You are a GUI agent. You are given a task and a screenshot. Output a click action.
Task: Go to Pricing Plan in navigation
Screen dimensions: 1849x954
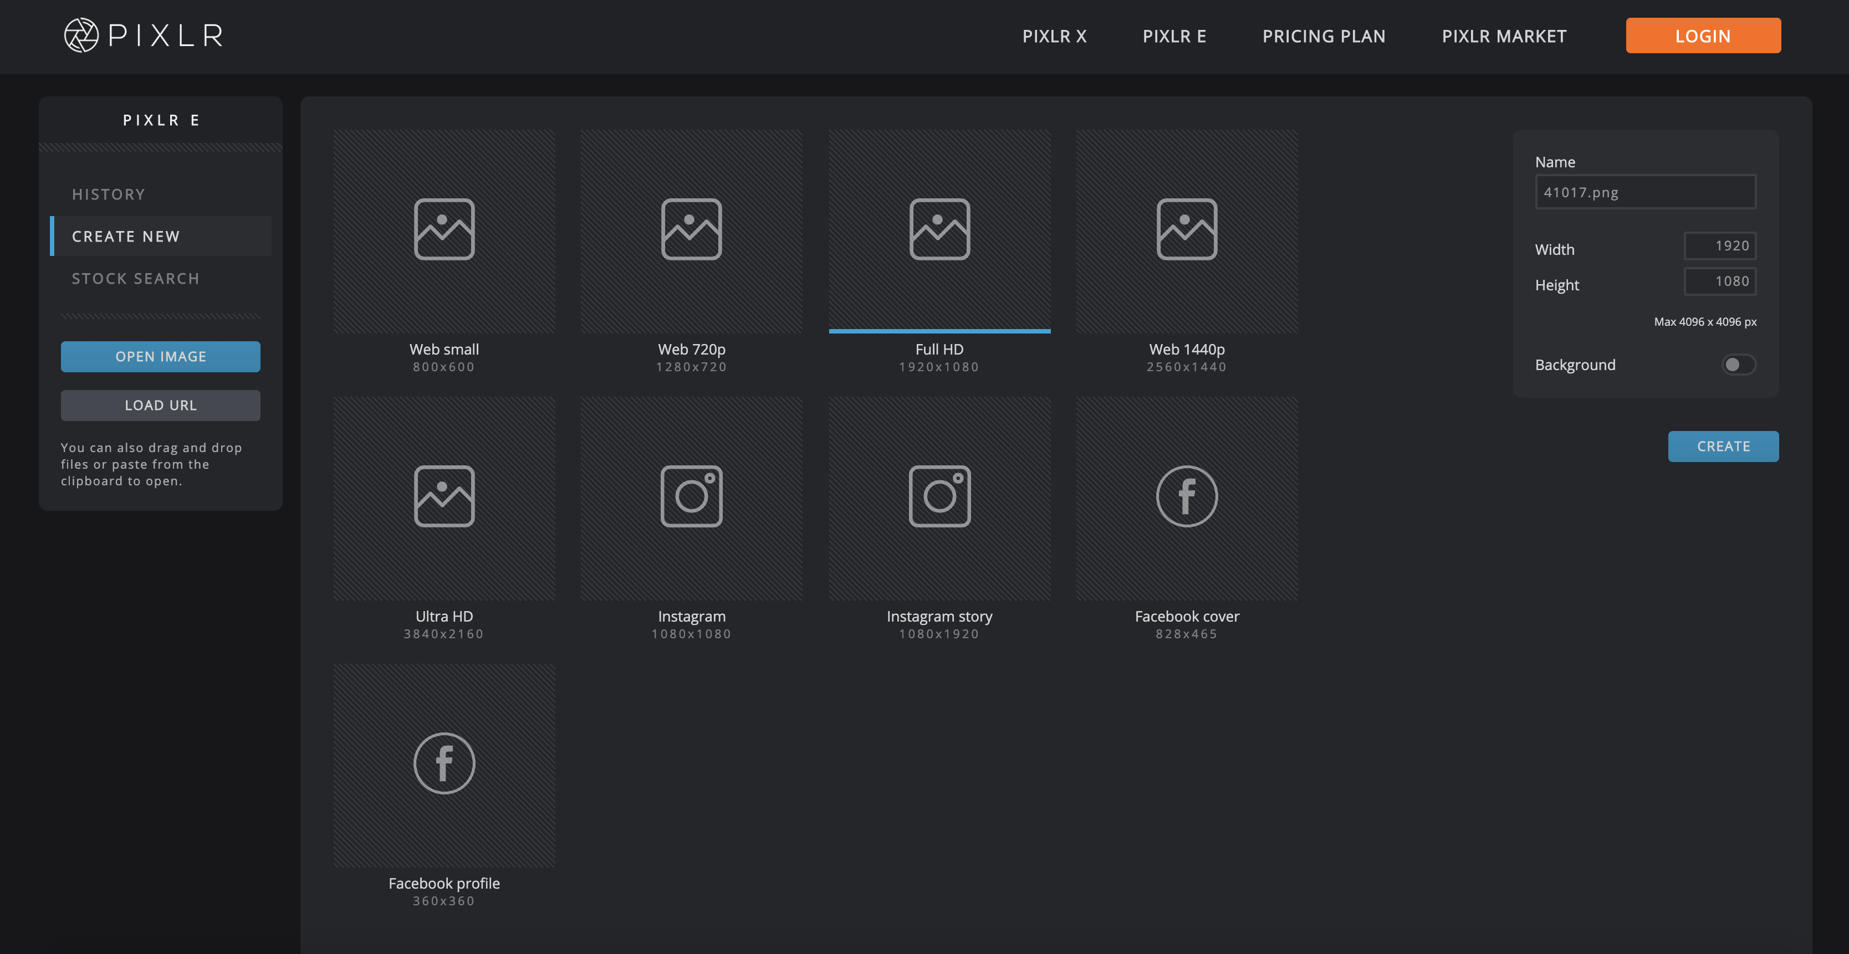tap(1324, 36)
